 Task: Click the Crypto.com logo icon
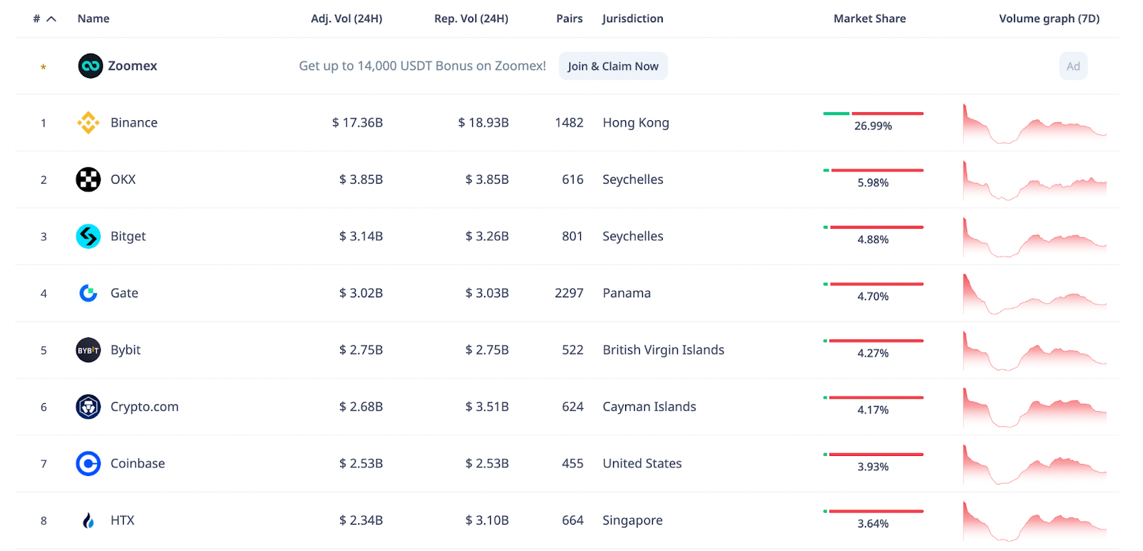tap(89, 407)
